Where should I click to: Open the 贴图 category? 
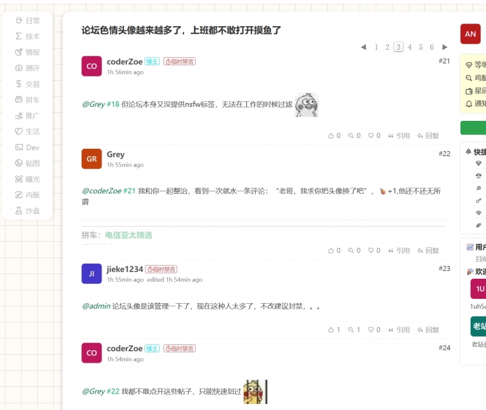coord(27,163)
